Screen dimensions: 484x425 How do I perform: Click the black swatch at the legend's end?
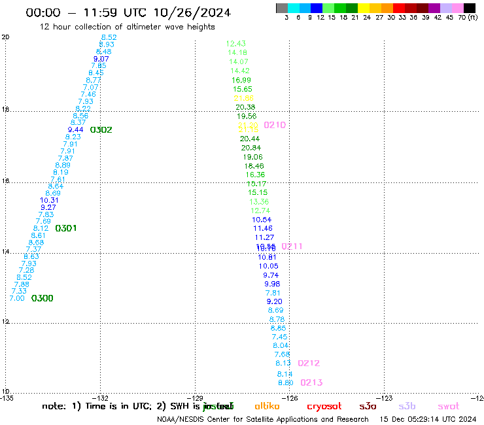pyautogui.click(x=470, y=8)
